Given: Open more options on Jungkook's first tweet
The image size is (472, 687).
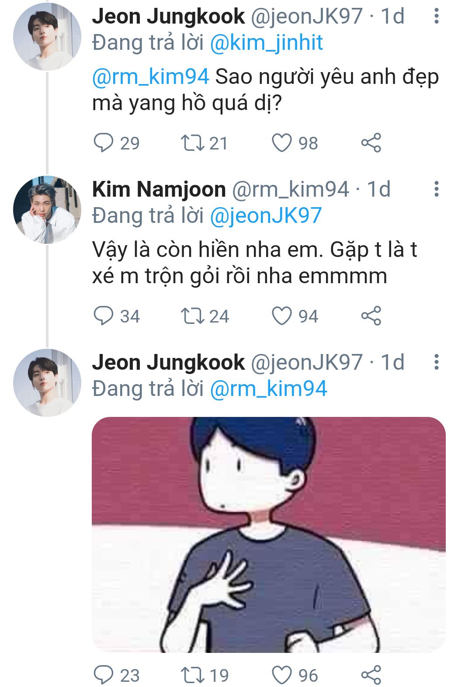Looking at the screenshot, I should click(x=436, y=16).
